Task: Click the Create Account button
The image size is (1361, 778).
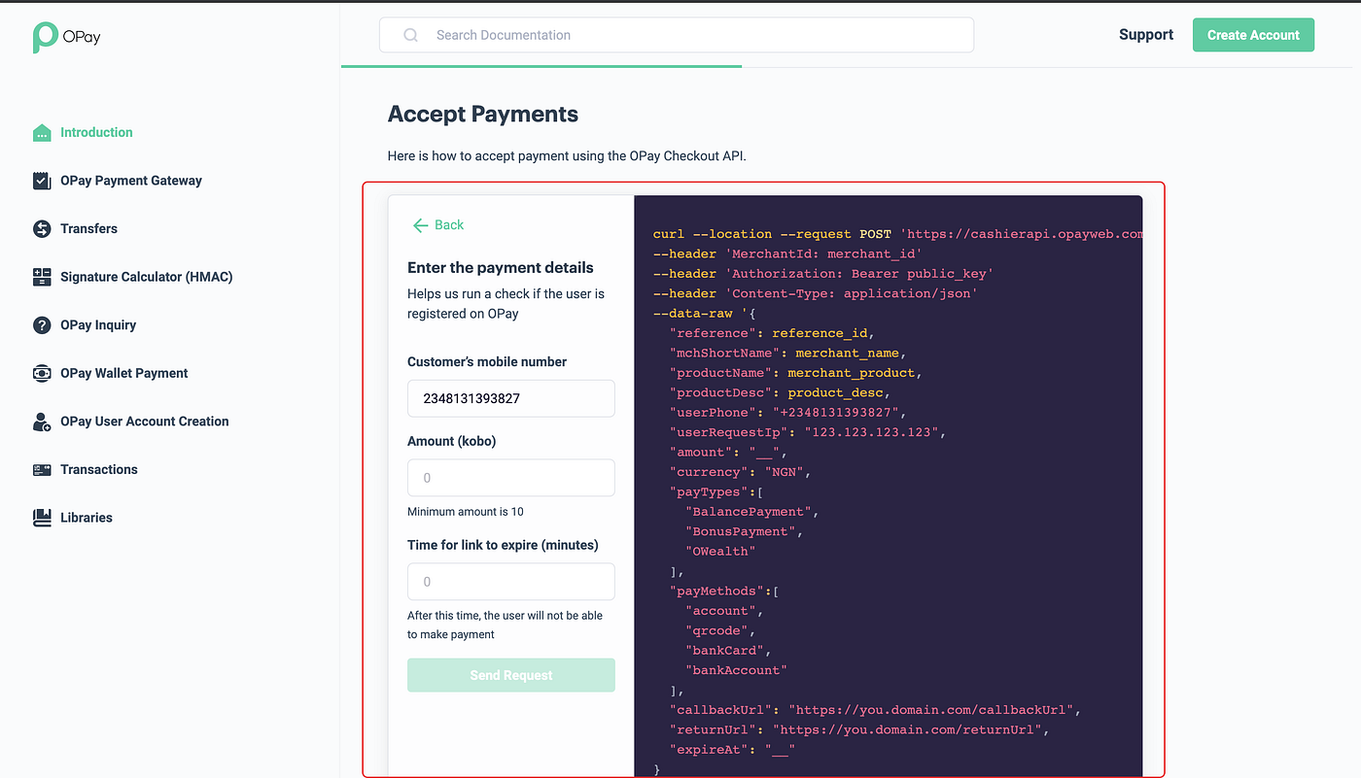Action: [x=1253, y=35]
